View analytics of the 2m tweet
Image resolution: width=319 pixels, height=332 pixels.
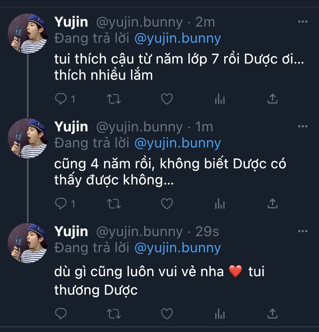[220, 99]
